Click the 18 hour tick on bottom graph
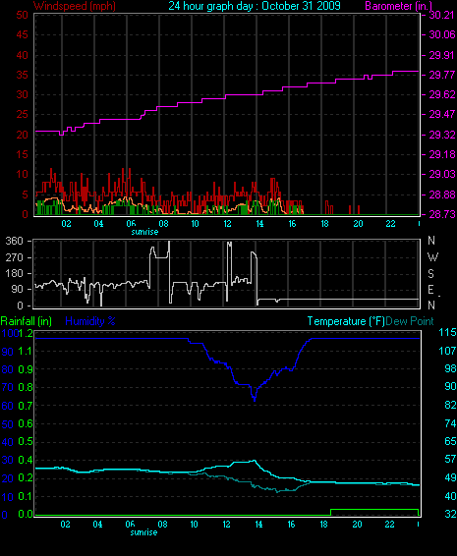This screenshot has height=556, width=457. (324, 525)
